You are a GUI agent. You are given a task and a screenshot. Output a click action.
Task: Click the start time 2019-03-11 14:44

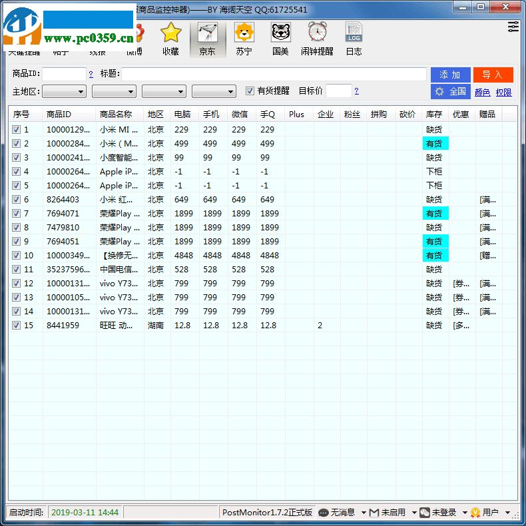pos(85,513)
